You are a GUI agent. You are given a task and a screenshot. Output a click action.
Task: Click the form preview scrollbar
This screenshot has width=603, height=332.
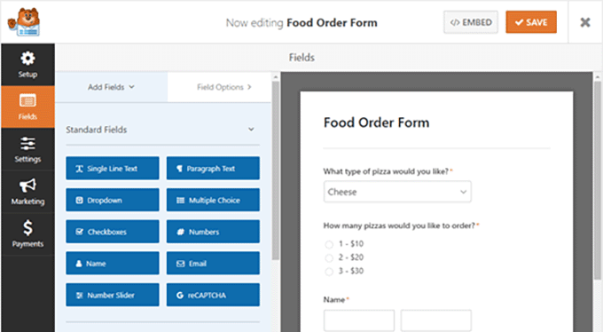point(597,180)
